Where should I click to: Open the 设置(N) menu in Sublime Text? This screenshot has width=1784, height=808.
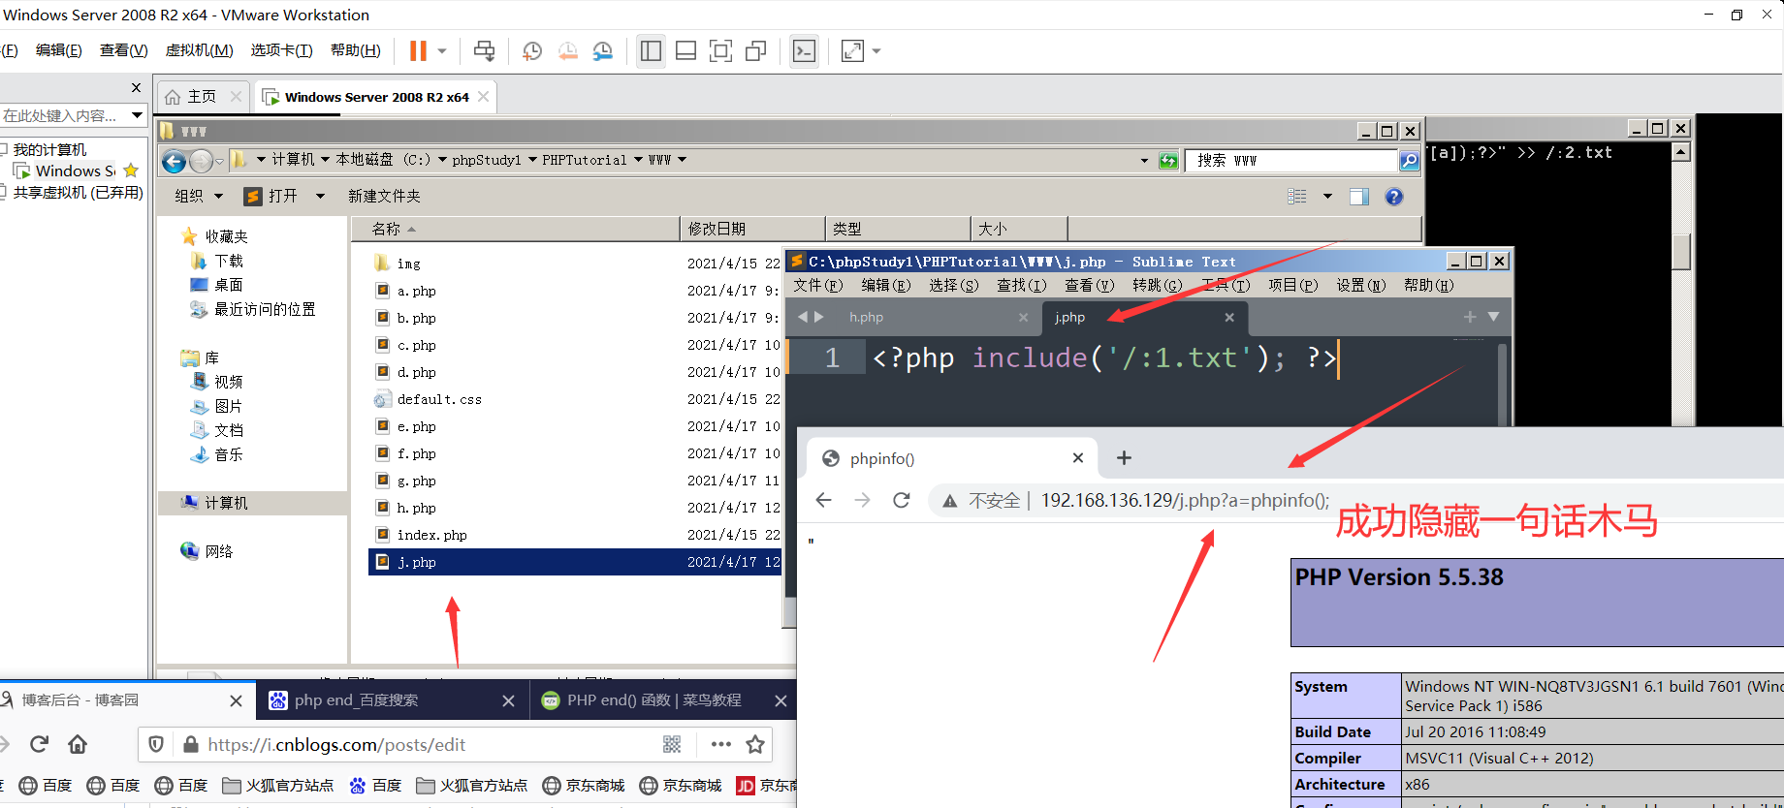point(1360,285)
